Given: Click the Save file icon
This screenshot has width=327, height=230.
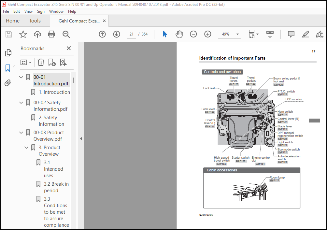Looking at the screenshot, I should click(x=9, y=34).
